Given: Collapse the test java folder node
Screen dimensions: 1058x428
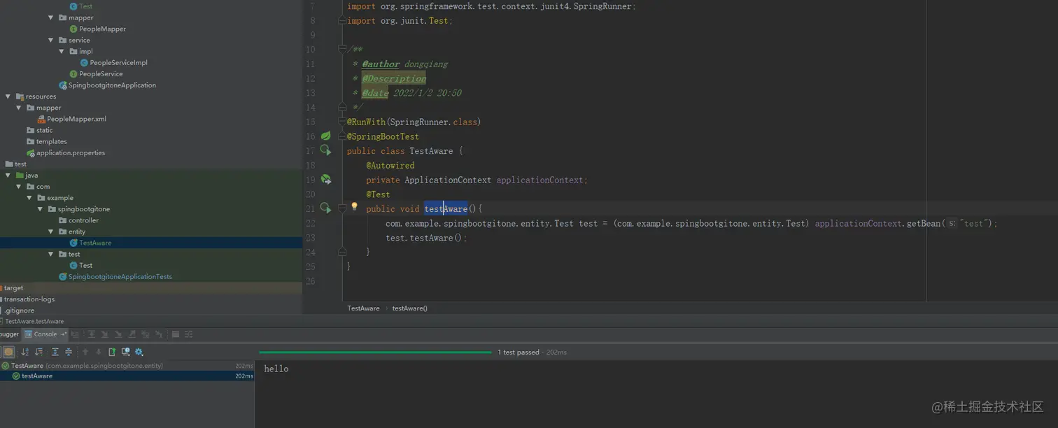Looking at the screenshot, I should (8, 175).
